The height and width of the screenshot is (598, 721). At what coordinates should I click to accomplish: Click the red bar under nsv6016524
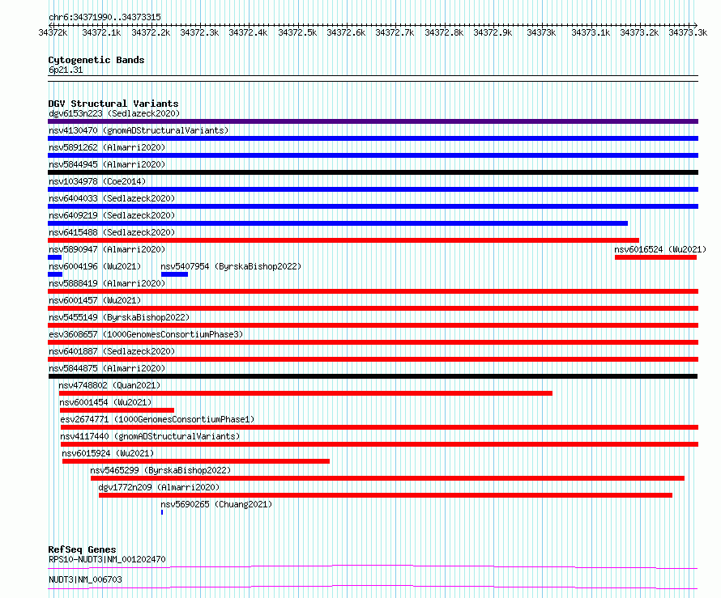click(x=655, y=257)
